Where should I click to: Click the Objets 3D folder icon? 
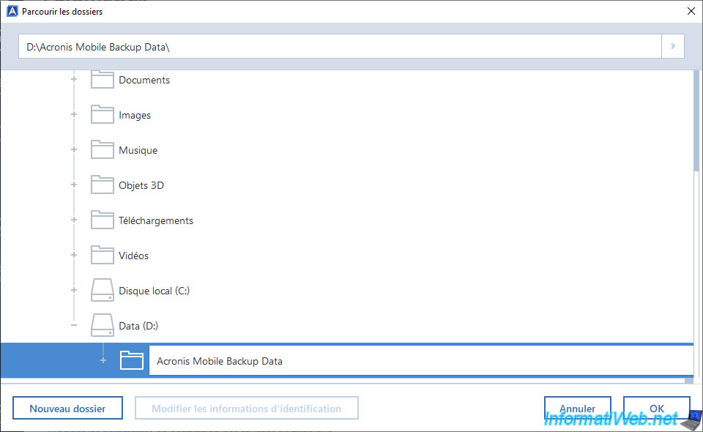[x=103, y=185]
